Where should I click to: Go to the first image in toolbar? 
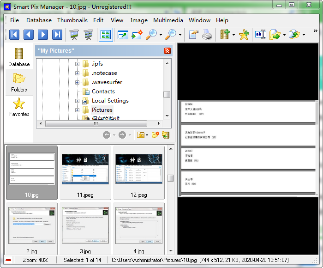point(14,34)
